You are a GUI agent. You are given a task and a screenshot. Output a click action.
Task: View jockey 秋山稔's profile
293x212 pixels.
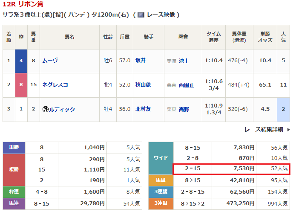[143, 85]
